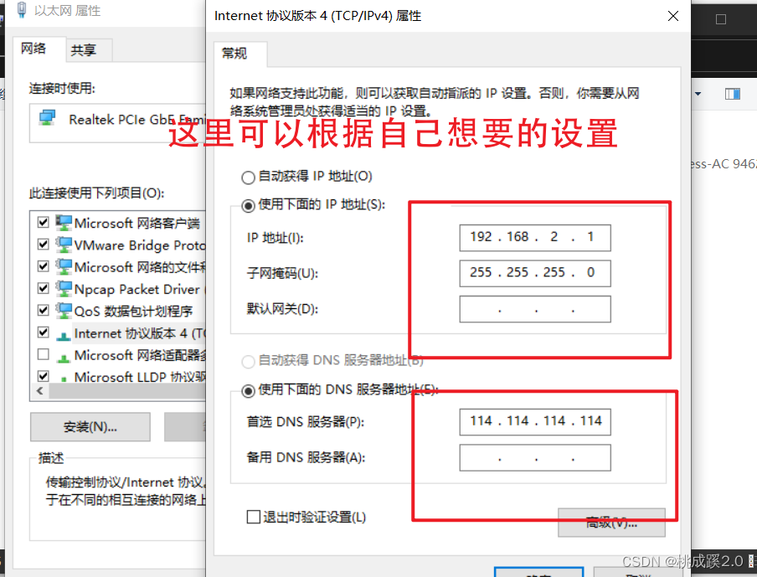Close the TCP/IPv4 properties dialog
The height and width of the screenshot is (577, 757).
click(x=673, y=16)
